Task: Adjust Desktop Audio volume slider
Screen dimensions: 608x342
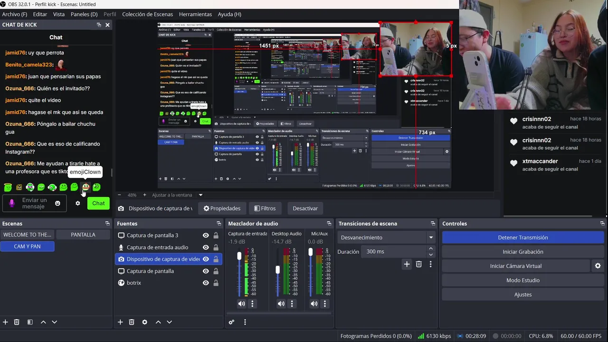Action: 278,270
